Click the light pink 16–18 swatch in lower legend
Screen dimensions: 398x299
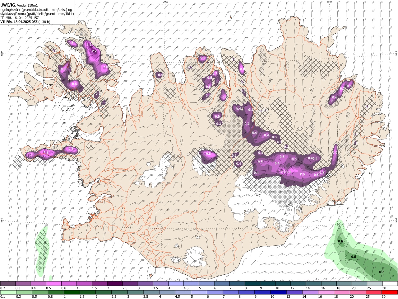tap(326, 292)
